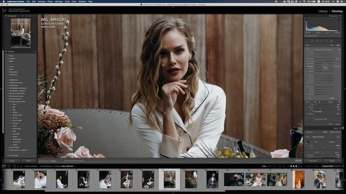346x194 pixels.
Task: Open the Apple menu
Action: point(3,2)
